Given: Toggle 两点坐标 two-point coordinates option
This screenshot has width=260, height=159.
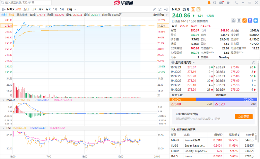Looking at the screenshot, I should [x=22, y=15].
